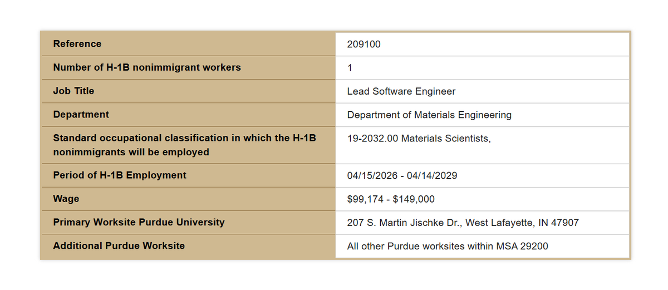This screenshot has width=668, height=290.
Task: Select address '207 S. Martin Jischke Dr.'
Action: [x=404, y=223]
